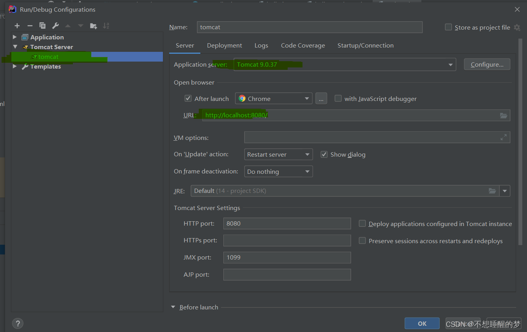Move the configuration down with the arrow icon
This screenshot has width=527, height=332.
click(x=81, y=26)
